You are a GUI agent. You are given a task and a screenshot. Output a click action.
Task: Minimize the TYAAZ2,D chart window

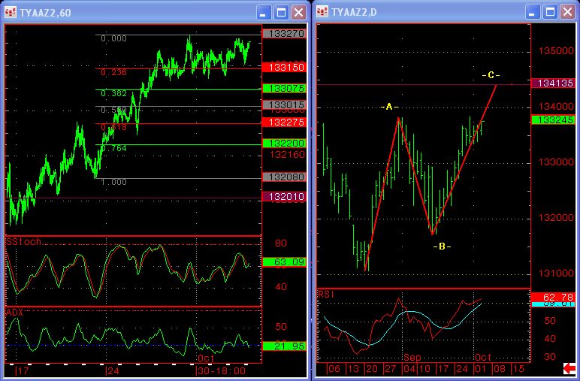click(533, 12)
